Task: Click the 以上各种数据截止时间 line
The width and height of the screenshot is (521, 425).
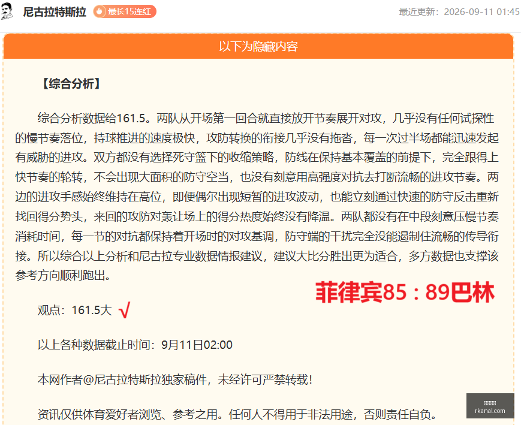Action: [135, 345]
